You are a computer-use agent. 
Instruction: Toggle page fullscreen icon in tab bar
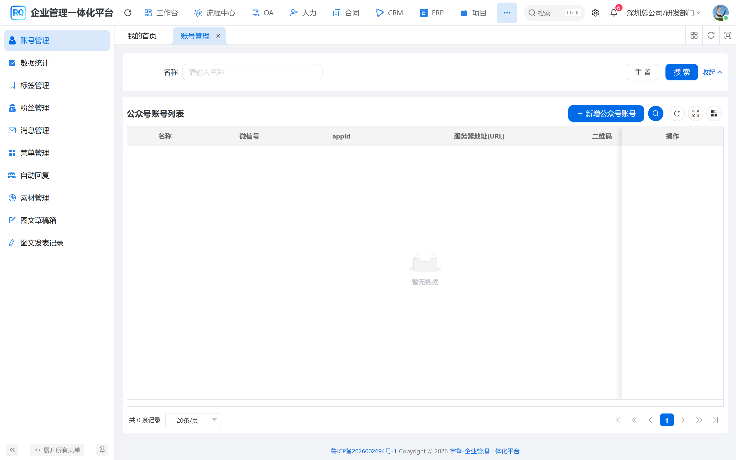click(x=728, y=36)
